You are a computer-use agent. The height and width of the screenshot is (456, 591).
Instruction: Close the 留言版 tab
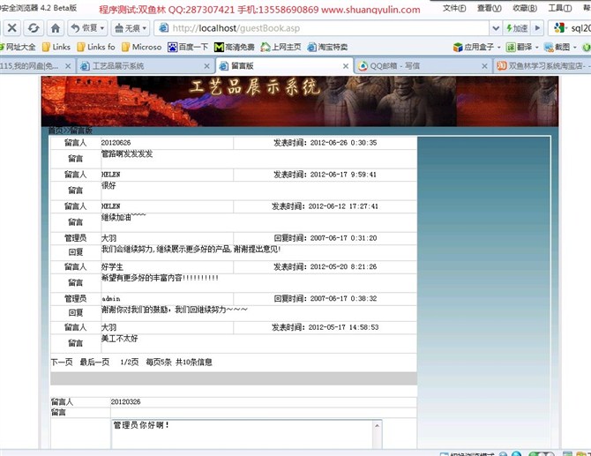pyautogui.click(x=345, y=66)
